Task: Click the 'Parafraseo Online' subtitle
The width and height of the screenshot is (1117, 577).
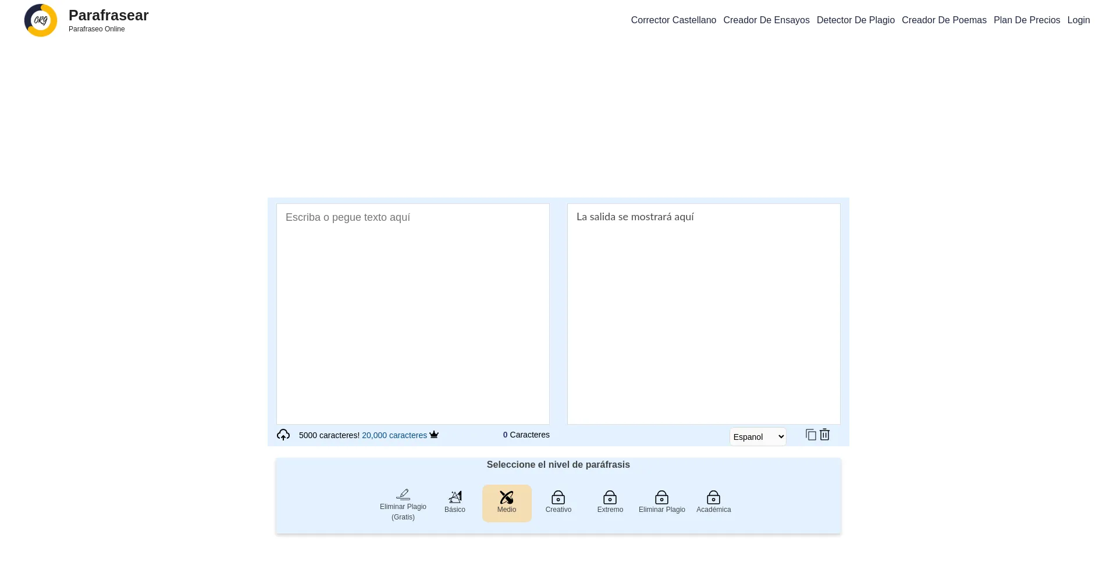Action: [97, 29]
